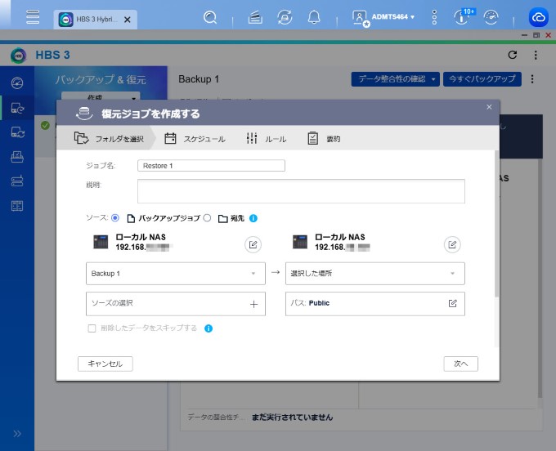Open the external devices sync icon
556x451 pixels.
[x=285, y=17]
